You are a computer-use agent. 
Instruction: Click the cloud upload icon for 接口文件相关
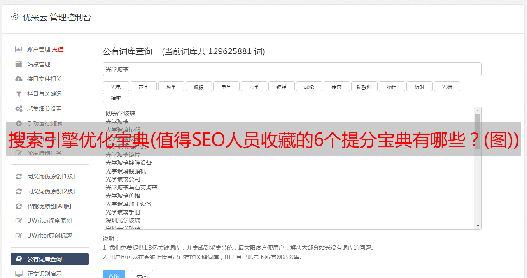(x=19, y=79)
